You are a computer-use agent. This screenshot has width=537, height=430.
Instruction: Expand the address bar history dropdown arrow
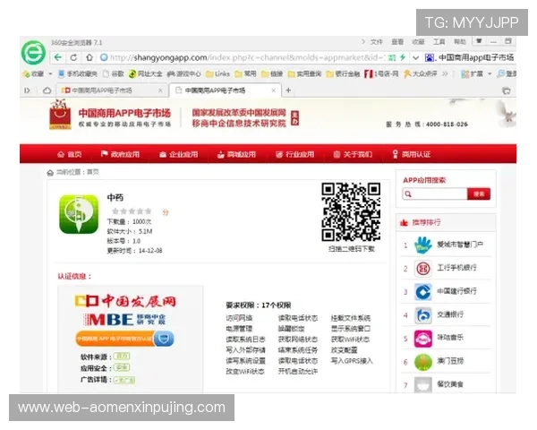click(x=415, y=57)
